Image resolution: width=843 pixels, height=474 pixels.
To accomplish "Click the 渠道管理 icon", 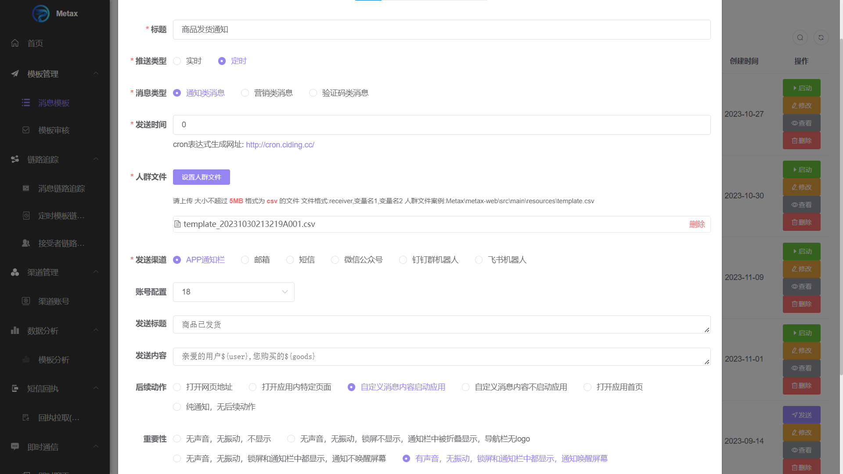I will pos(15,272).
